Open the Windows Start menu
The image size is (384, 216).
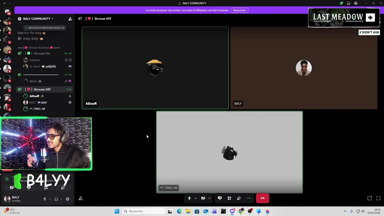(117, 211)
